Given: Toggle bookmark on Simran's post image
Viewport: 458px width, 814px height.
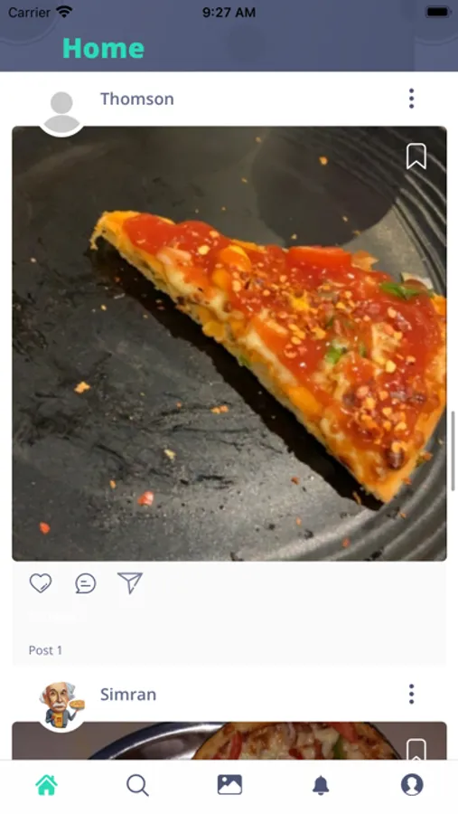Looking at the screenshot, I should pyautogui.click(x=416, y=750).
